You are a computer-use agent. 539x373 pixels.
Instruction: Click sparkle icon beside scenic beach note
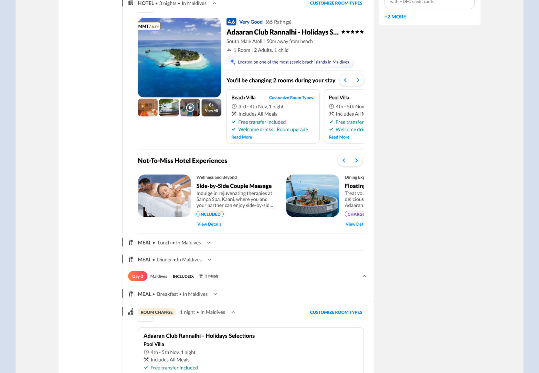[x=232, y=62]
